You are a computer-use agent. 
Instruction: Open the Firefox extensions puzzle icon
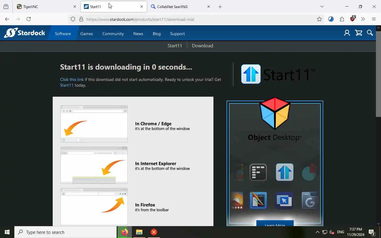(342, 19)
